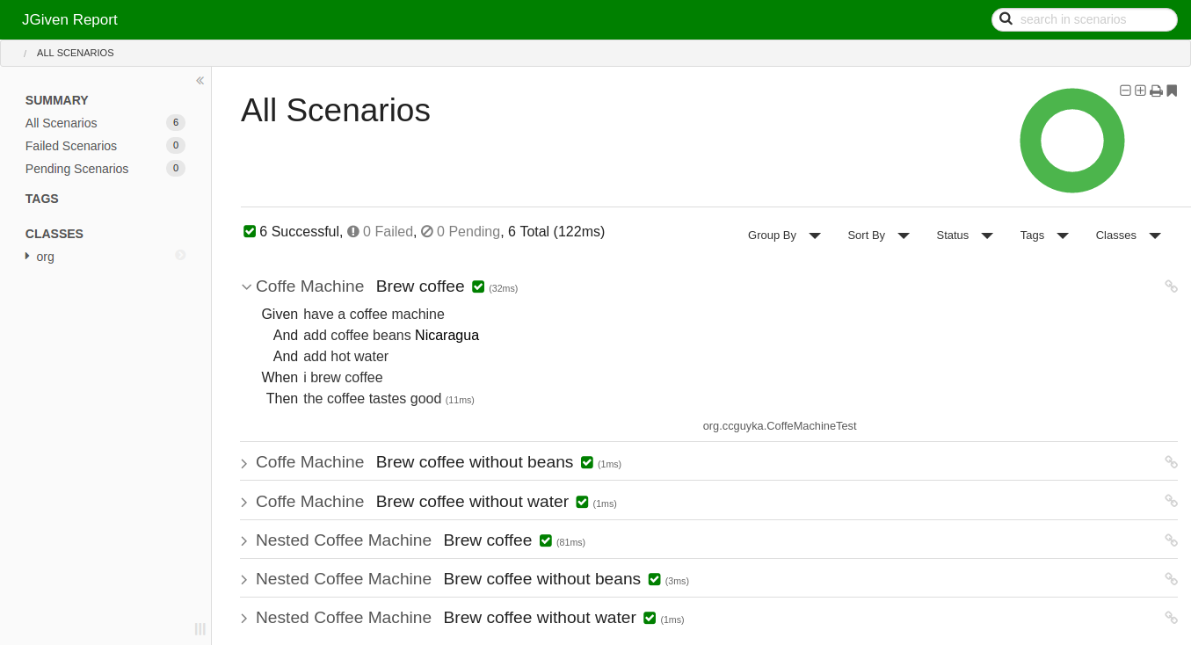Open the Sort By dropdown
The width and height of the screenshot is (1191, 645).
pyautogui.click(x=877, y=236)
